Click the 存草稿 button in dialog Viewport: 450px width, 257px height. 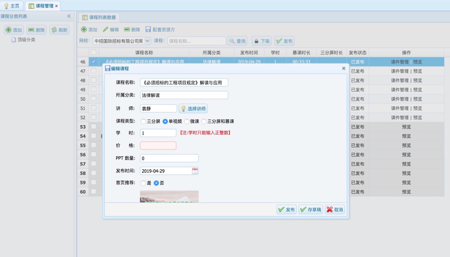coord(310,209)
